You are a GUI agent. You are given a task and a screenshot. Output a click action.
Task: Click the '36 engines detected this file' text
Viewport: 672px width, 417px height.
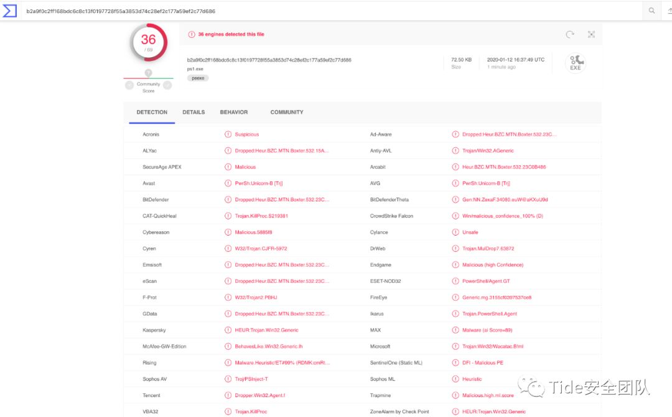click(x=231, y=34)
